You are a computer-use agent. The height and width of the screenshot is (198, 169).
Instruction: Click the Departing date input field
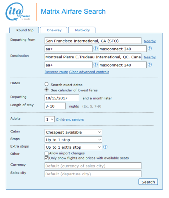62,98
